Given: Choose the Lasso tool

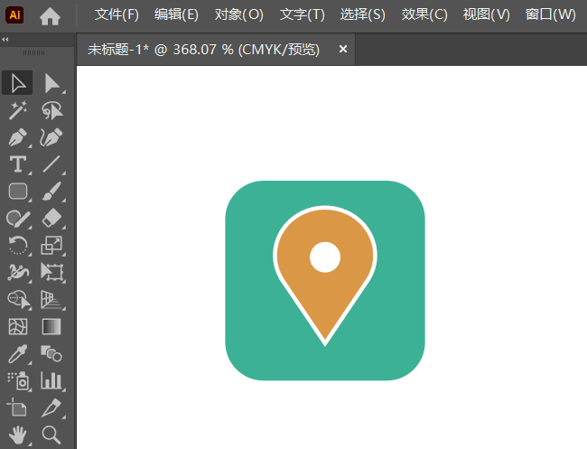Looking at the screenshot, I should 51,110.
